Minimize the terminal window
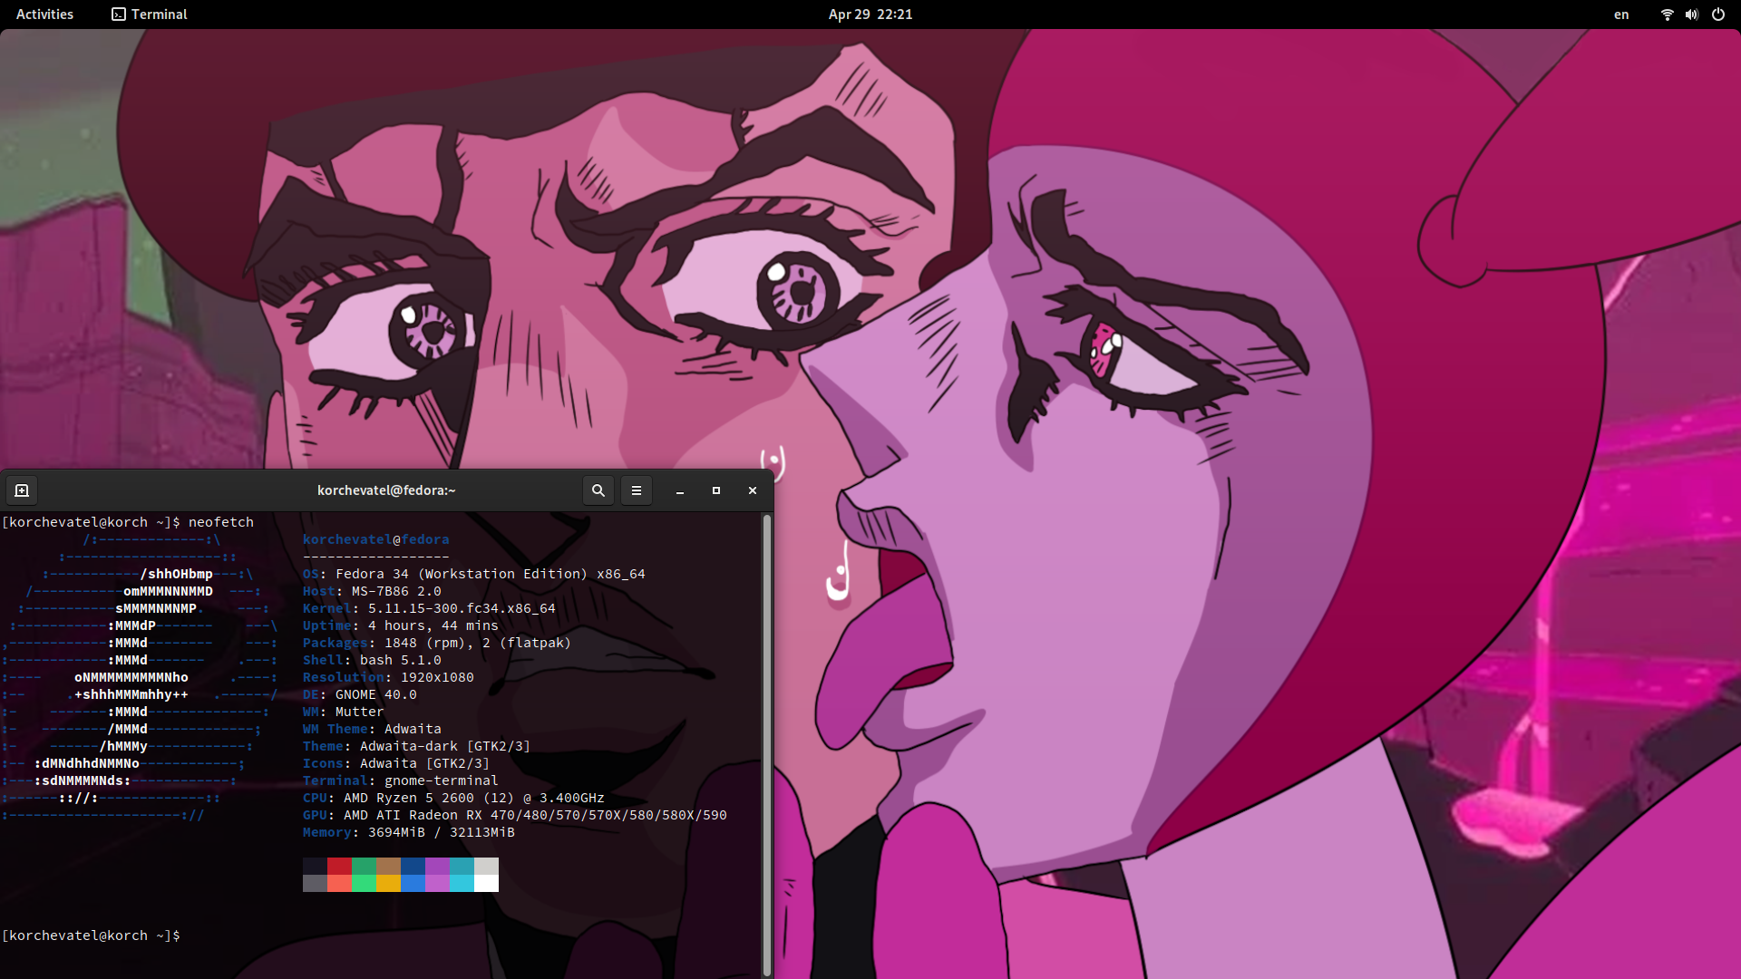The image size is (1741, 979). [x=680, y=490]
